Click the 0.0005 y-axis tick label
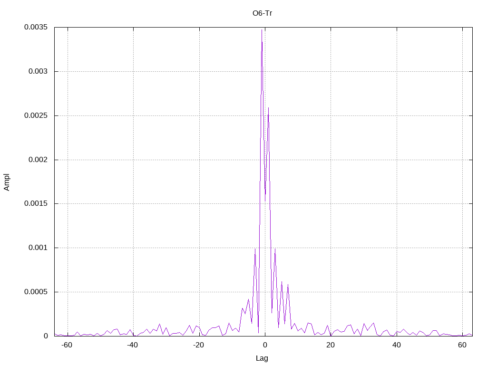Image resolution: width=487 pixels, height=365 pixels. click(36, 292)
